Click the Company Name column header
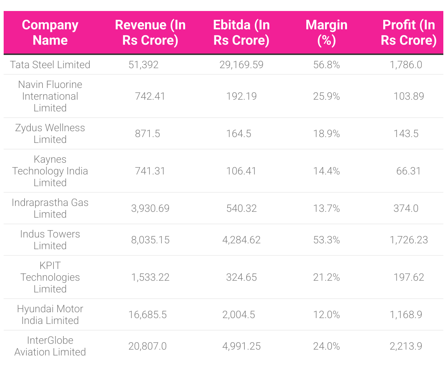 click(x=50, y=32)
